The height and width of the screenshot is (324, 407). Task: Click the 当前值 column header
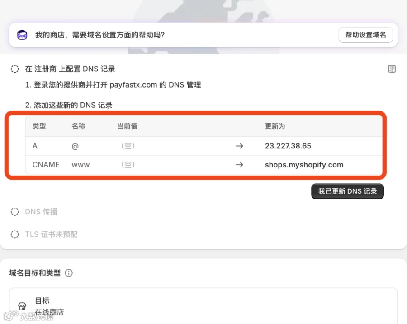pyautogui.click(x=127, y=126)
